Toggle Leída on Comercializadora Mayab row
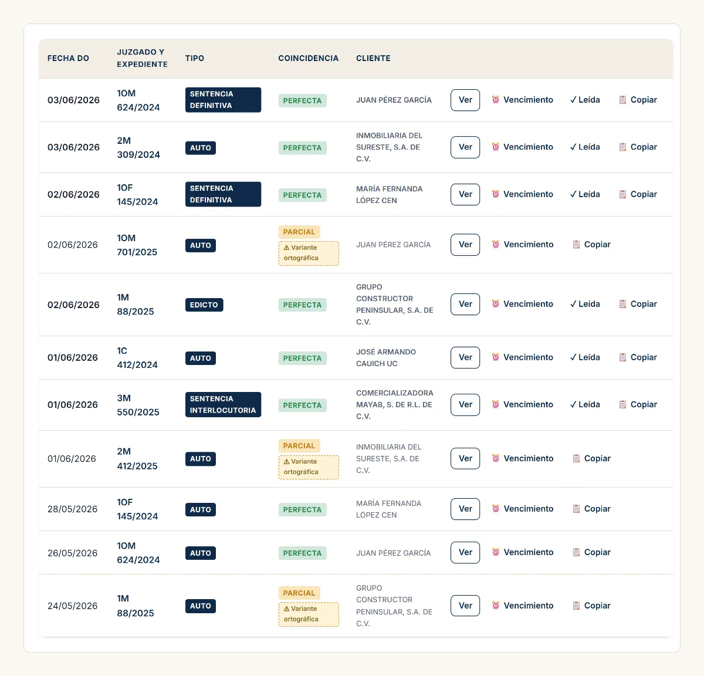 click(x=585, y=404)
